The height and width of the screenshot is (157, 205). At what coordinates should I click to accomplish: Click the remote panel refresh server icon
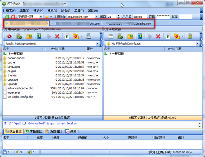(x=19, y=36)
